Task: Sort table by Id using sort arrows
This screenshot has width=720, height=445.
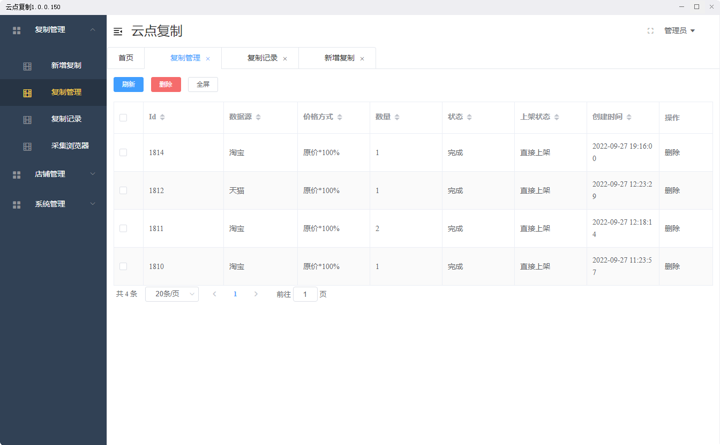Action: 163,116
